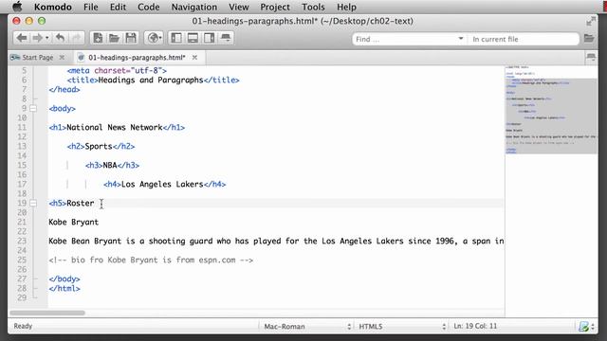Click 'Los Angeles Lakers' h4 text

tap(162, 184)
